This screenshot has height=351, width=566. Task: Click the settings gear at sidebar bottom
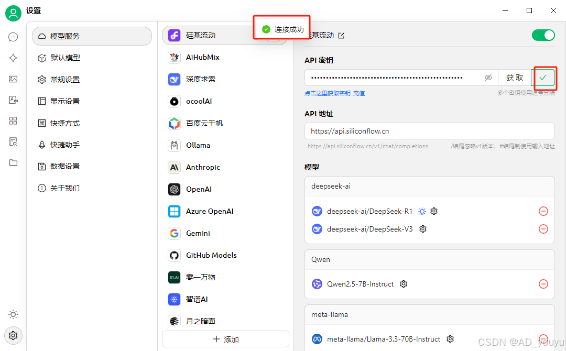[x=13, y=335]
